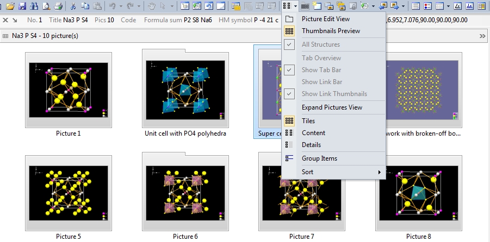Screen dimensions: 490x242
Task: Click Group Items in the menu
Action: coord(319,158)
